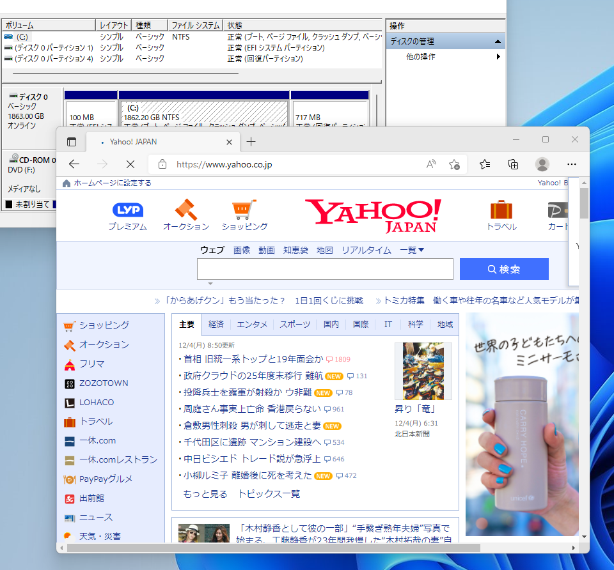This screenshot has height=570, width=614.
Task: Click the vertical scrollbar thumb of the page
Action: [x=584, y=203]
